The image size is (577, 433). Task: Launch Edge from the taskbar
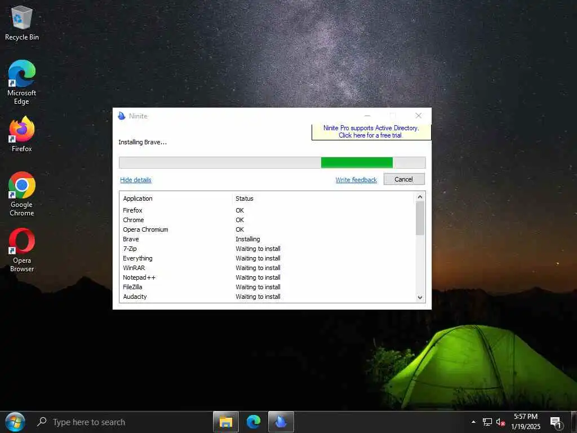click(x=254, y=422)
